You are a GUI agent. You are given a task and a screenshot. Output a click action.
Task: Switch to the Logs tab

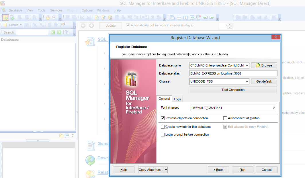tap(177, 99)
